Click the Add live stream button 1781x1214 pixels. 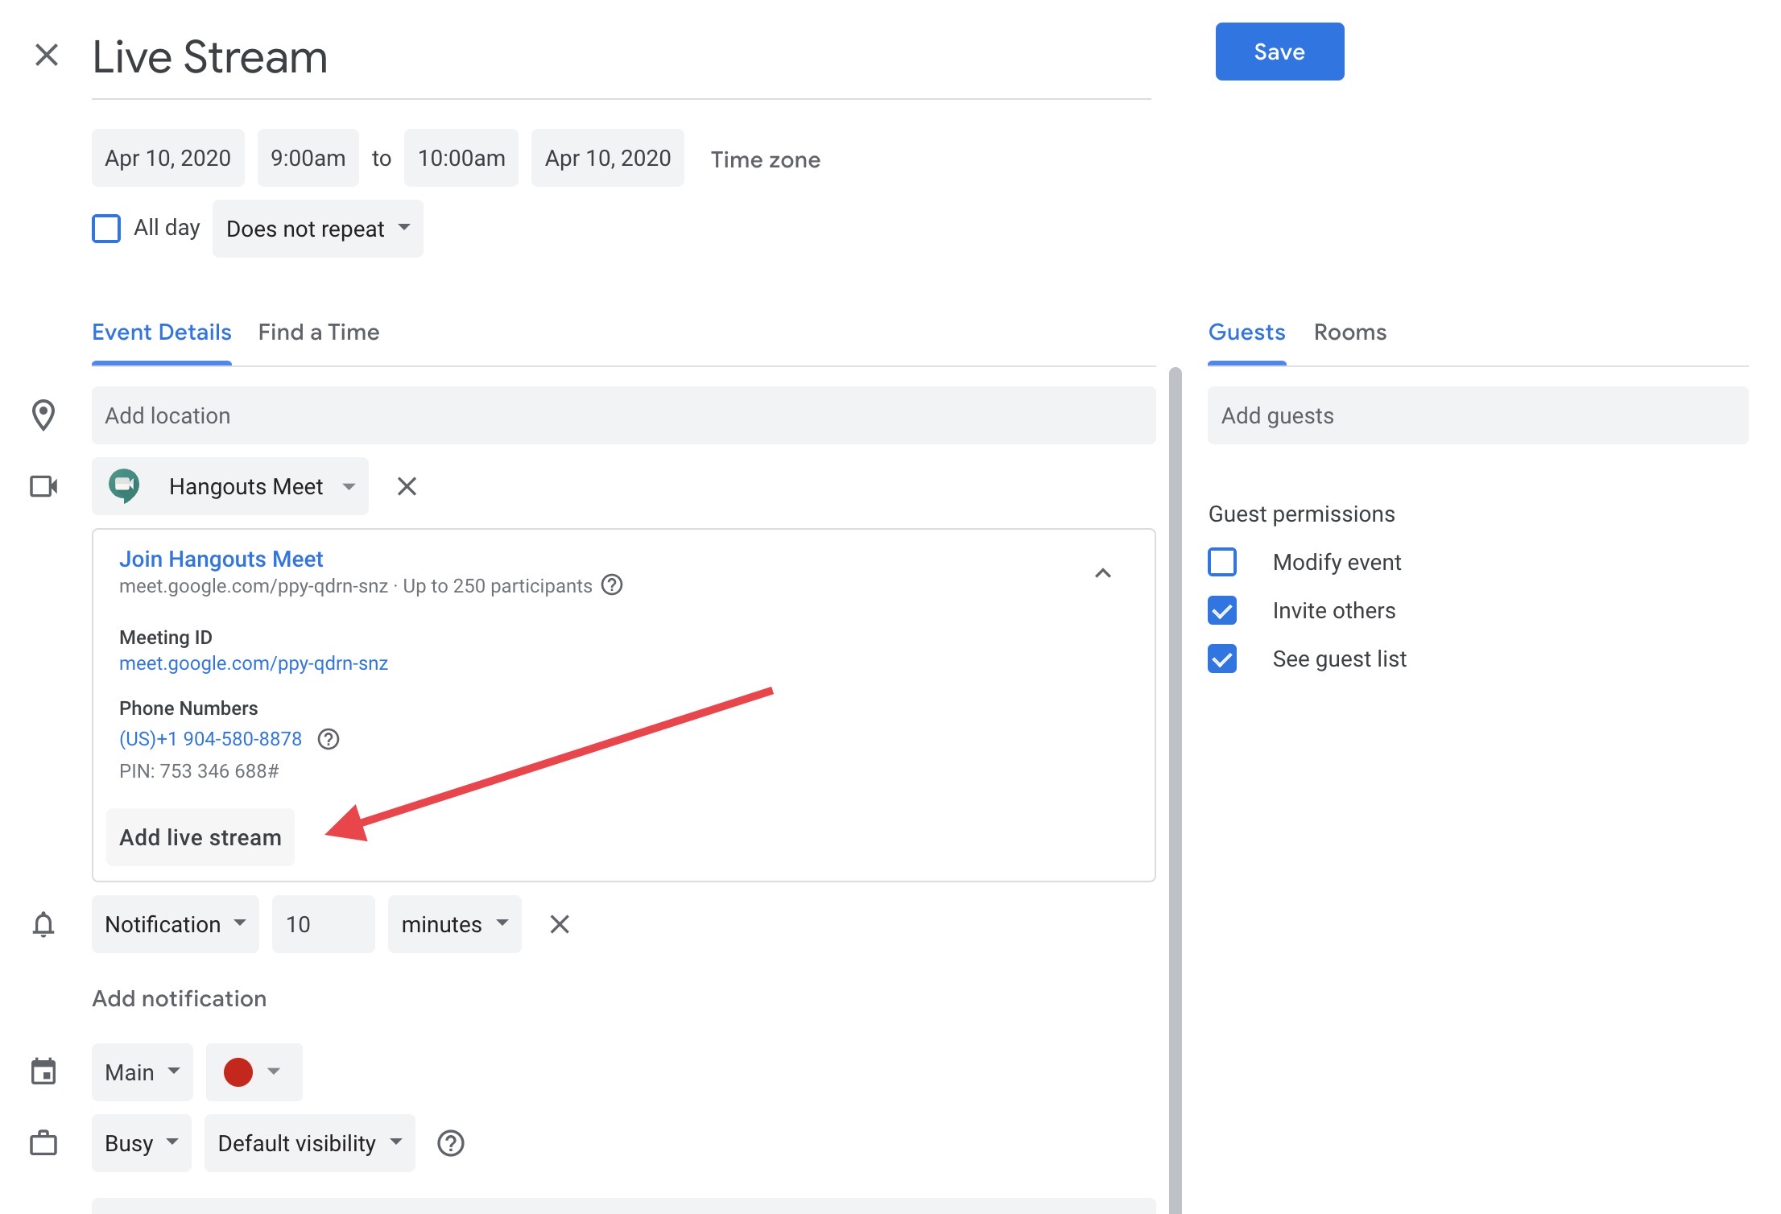(200, 836)
